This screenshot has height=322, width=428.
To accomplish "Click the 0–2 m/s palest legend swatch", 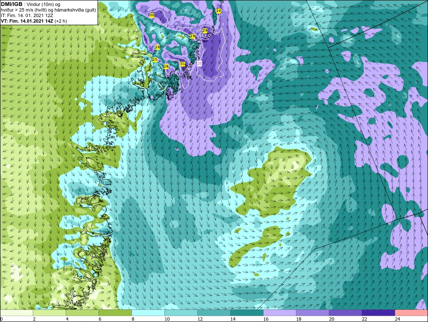I will (x=17, y=313).
